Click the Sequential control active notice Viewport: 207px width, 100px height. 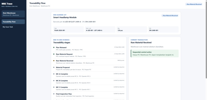click(x=155, y=54)
